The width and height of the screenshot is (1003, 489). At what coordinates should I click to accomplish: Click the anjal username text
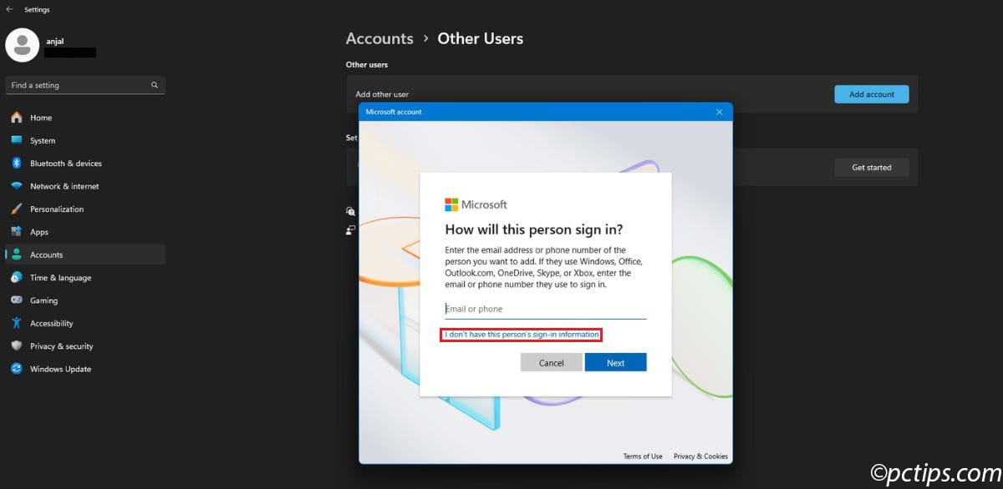pos(57,41)
